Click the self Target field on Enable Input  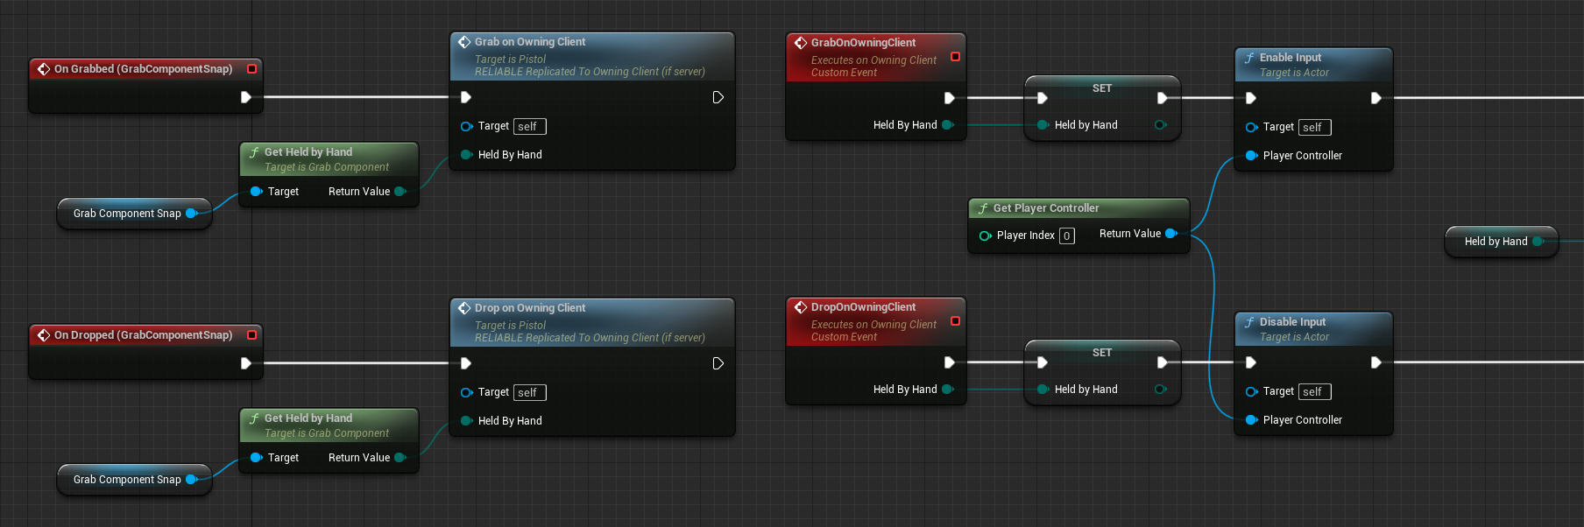coord(1315,128)
